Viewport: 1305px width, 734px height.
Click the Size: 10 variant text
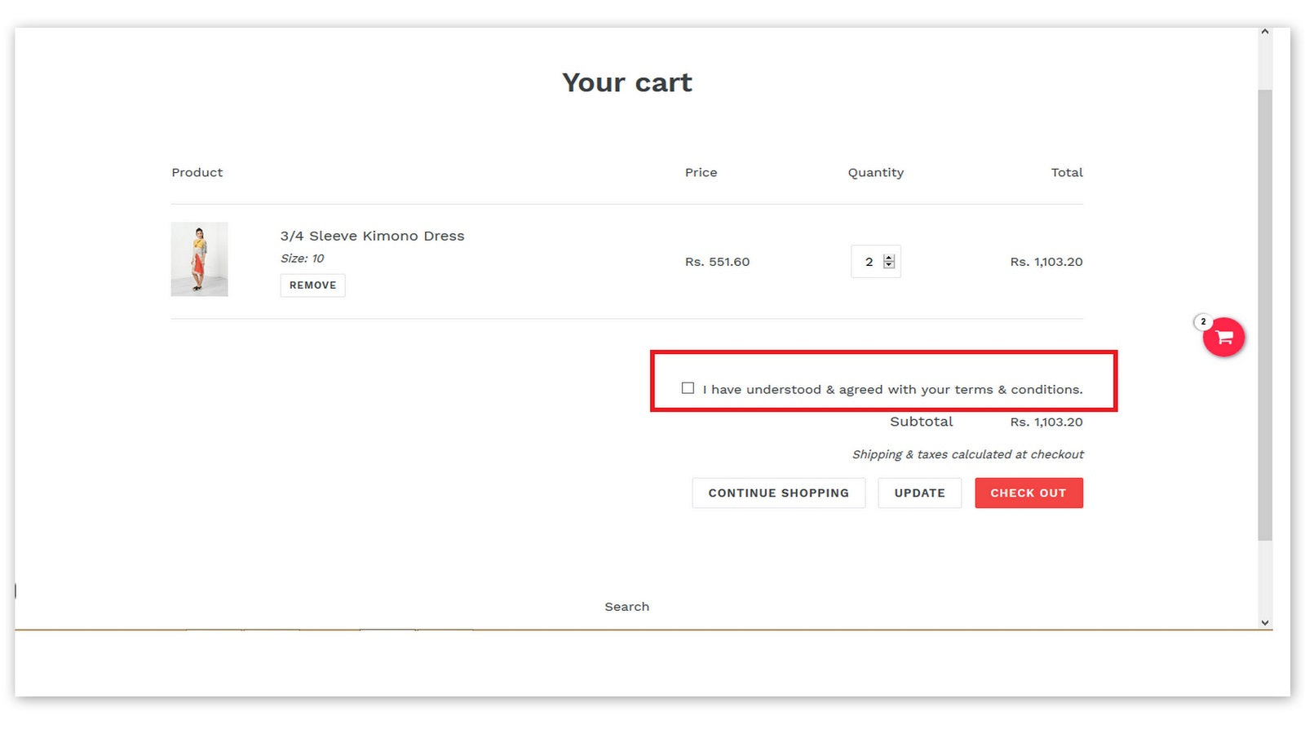302,259
